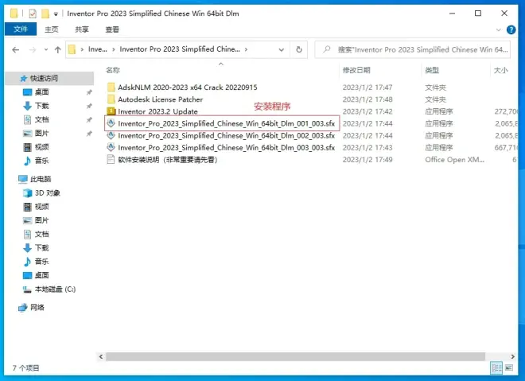
Task: Expand the address bar history dropdown
Action: click(282, 49)
